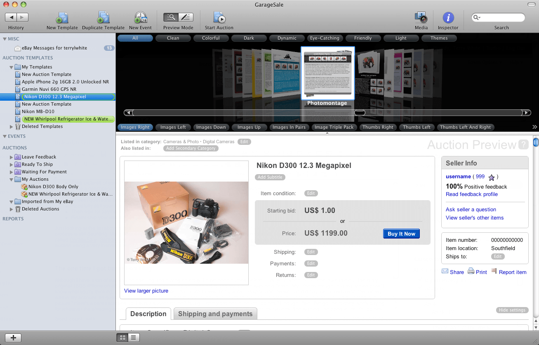
Task: Expand Deleted Auctions in sidebar
Action: [12, 209]
